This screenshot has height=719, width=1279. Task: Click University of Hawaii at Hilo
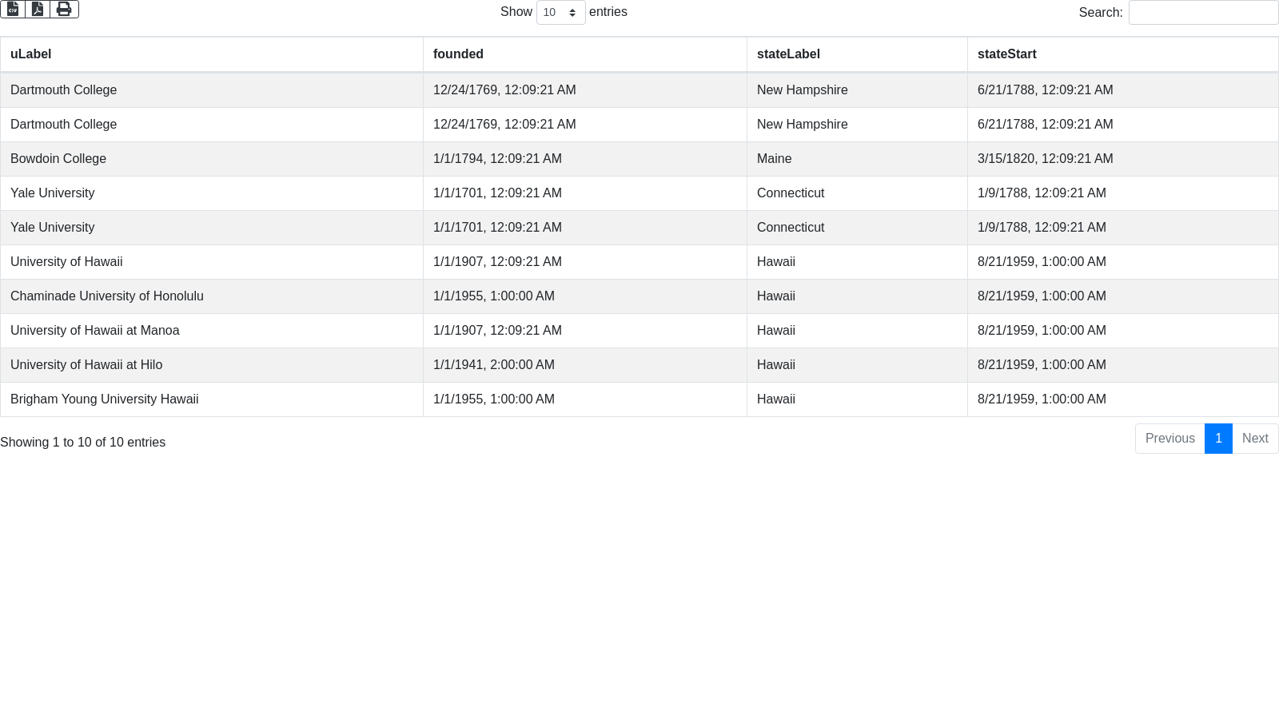(x=86, y=365)
